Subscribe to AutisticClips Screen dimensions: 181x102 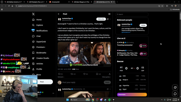101,19
